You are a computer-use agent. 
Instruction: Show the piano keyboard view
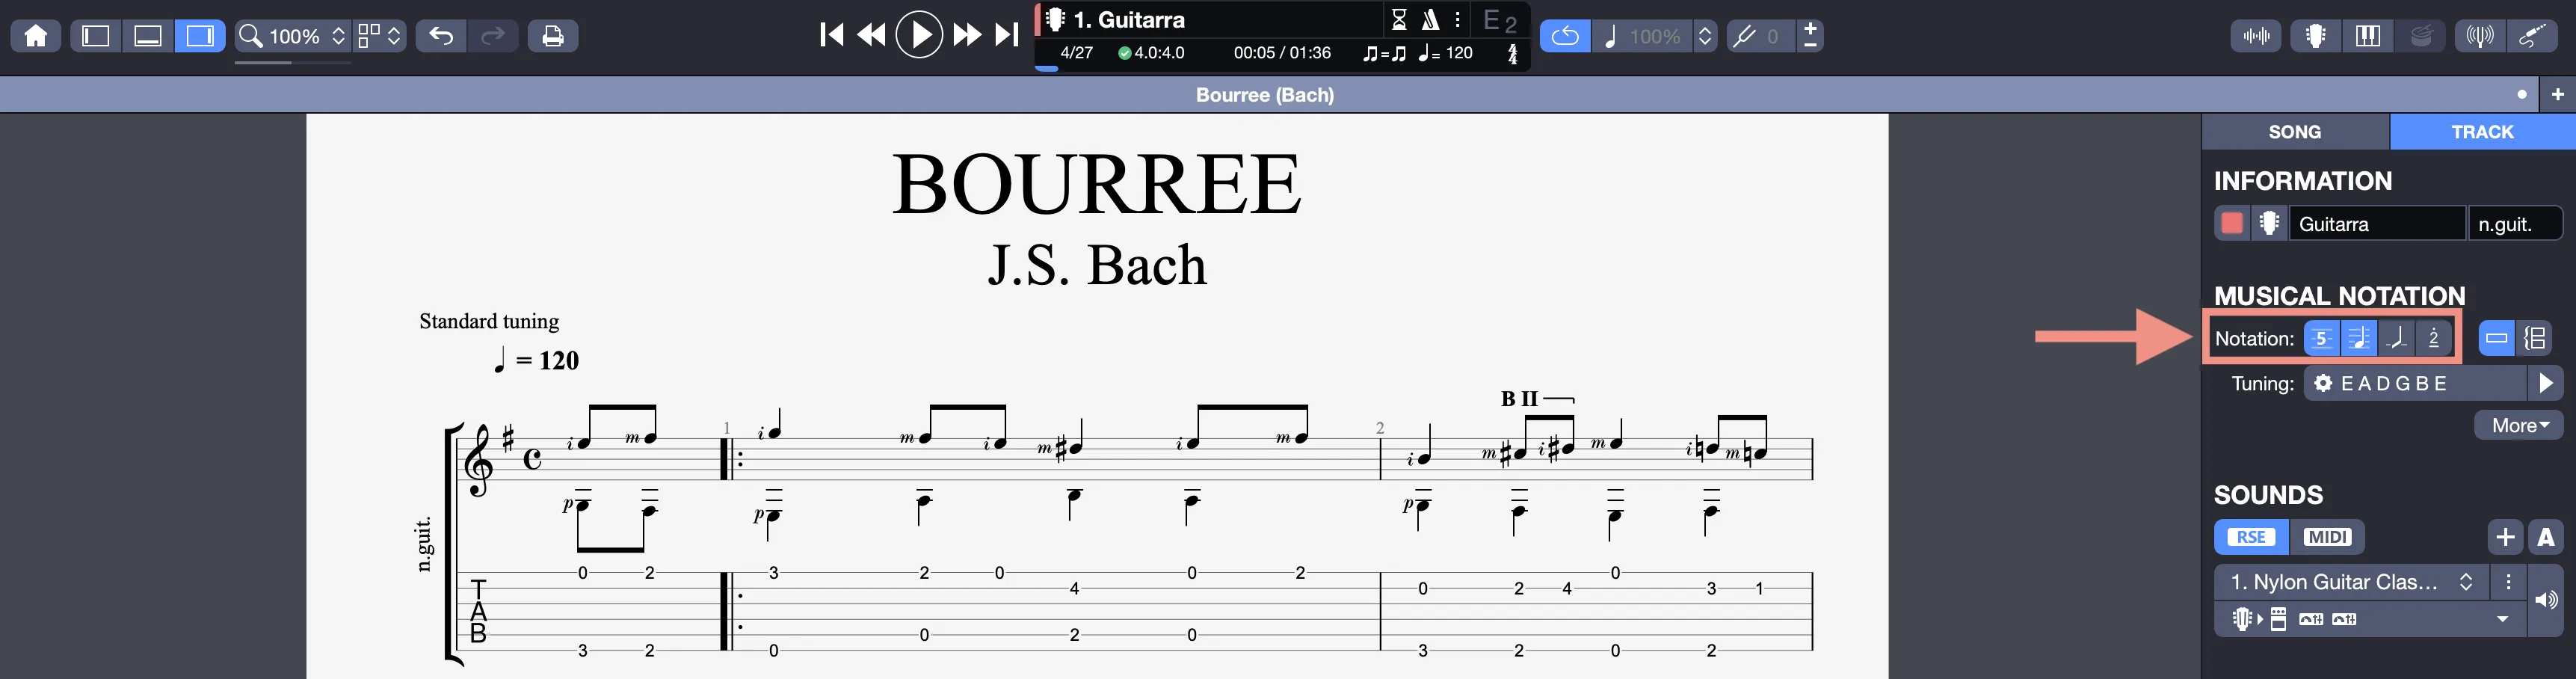pos(2368,36)
